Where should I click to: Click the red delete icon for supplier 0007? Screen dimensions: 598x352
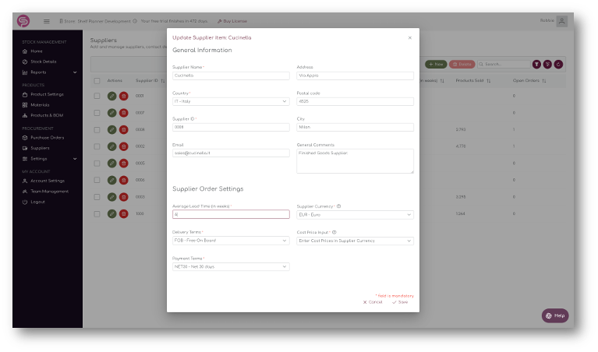(x=123, y=113)
